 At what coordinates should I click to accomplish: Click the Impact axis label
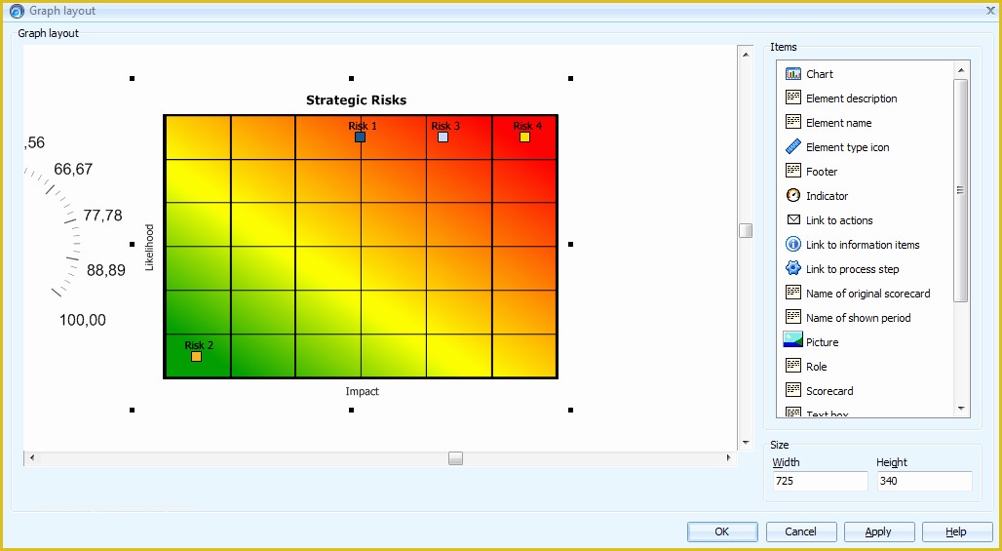pyautogui.click(x=362, y=391)
